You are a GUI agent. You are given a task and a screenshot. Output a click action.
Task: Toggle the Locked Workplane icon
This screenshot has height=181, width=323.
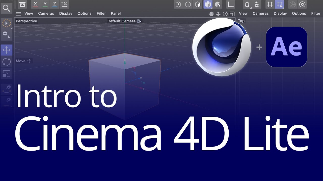click(x=279, y=5)
